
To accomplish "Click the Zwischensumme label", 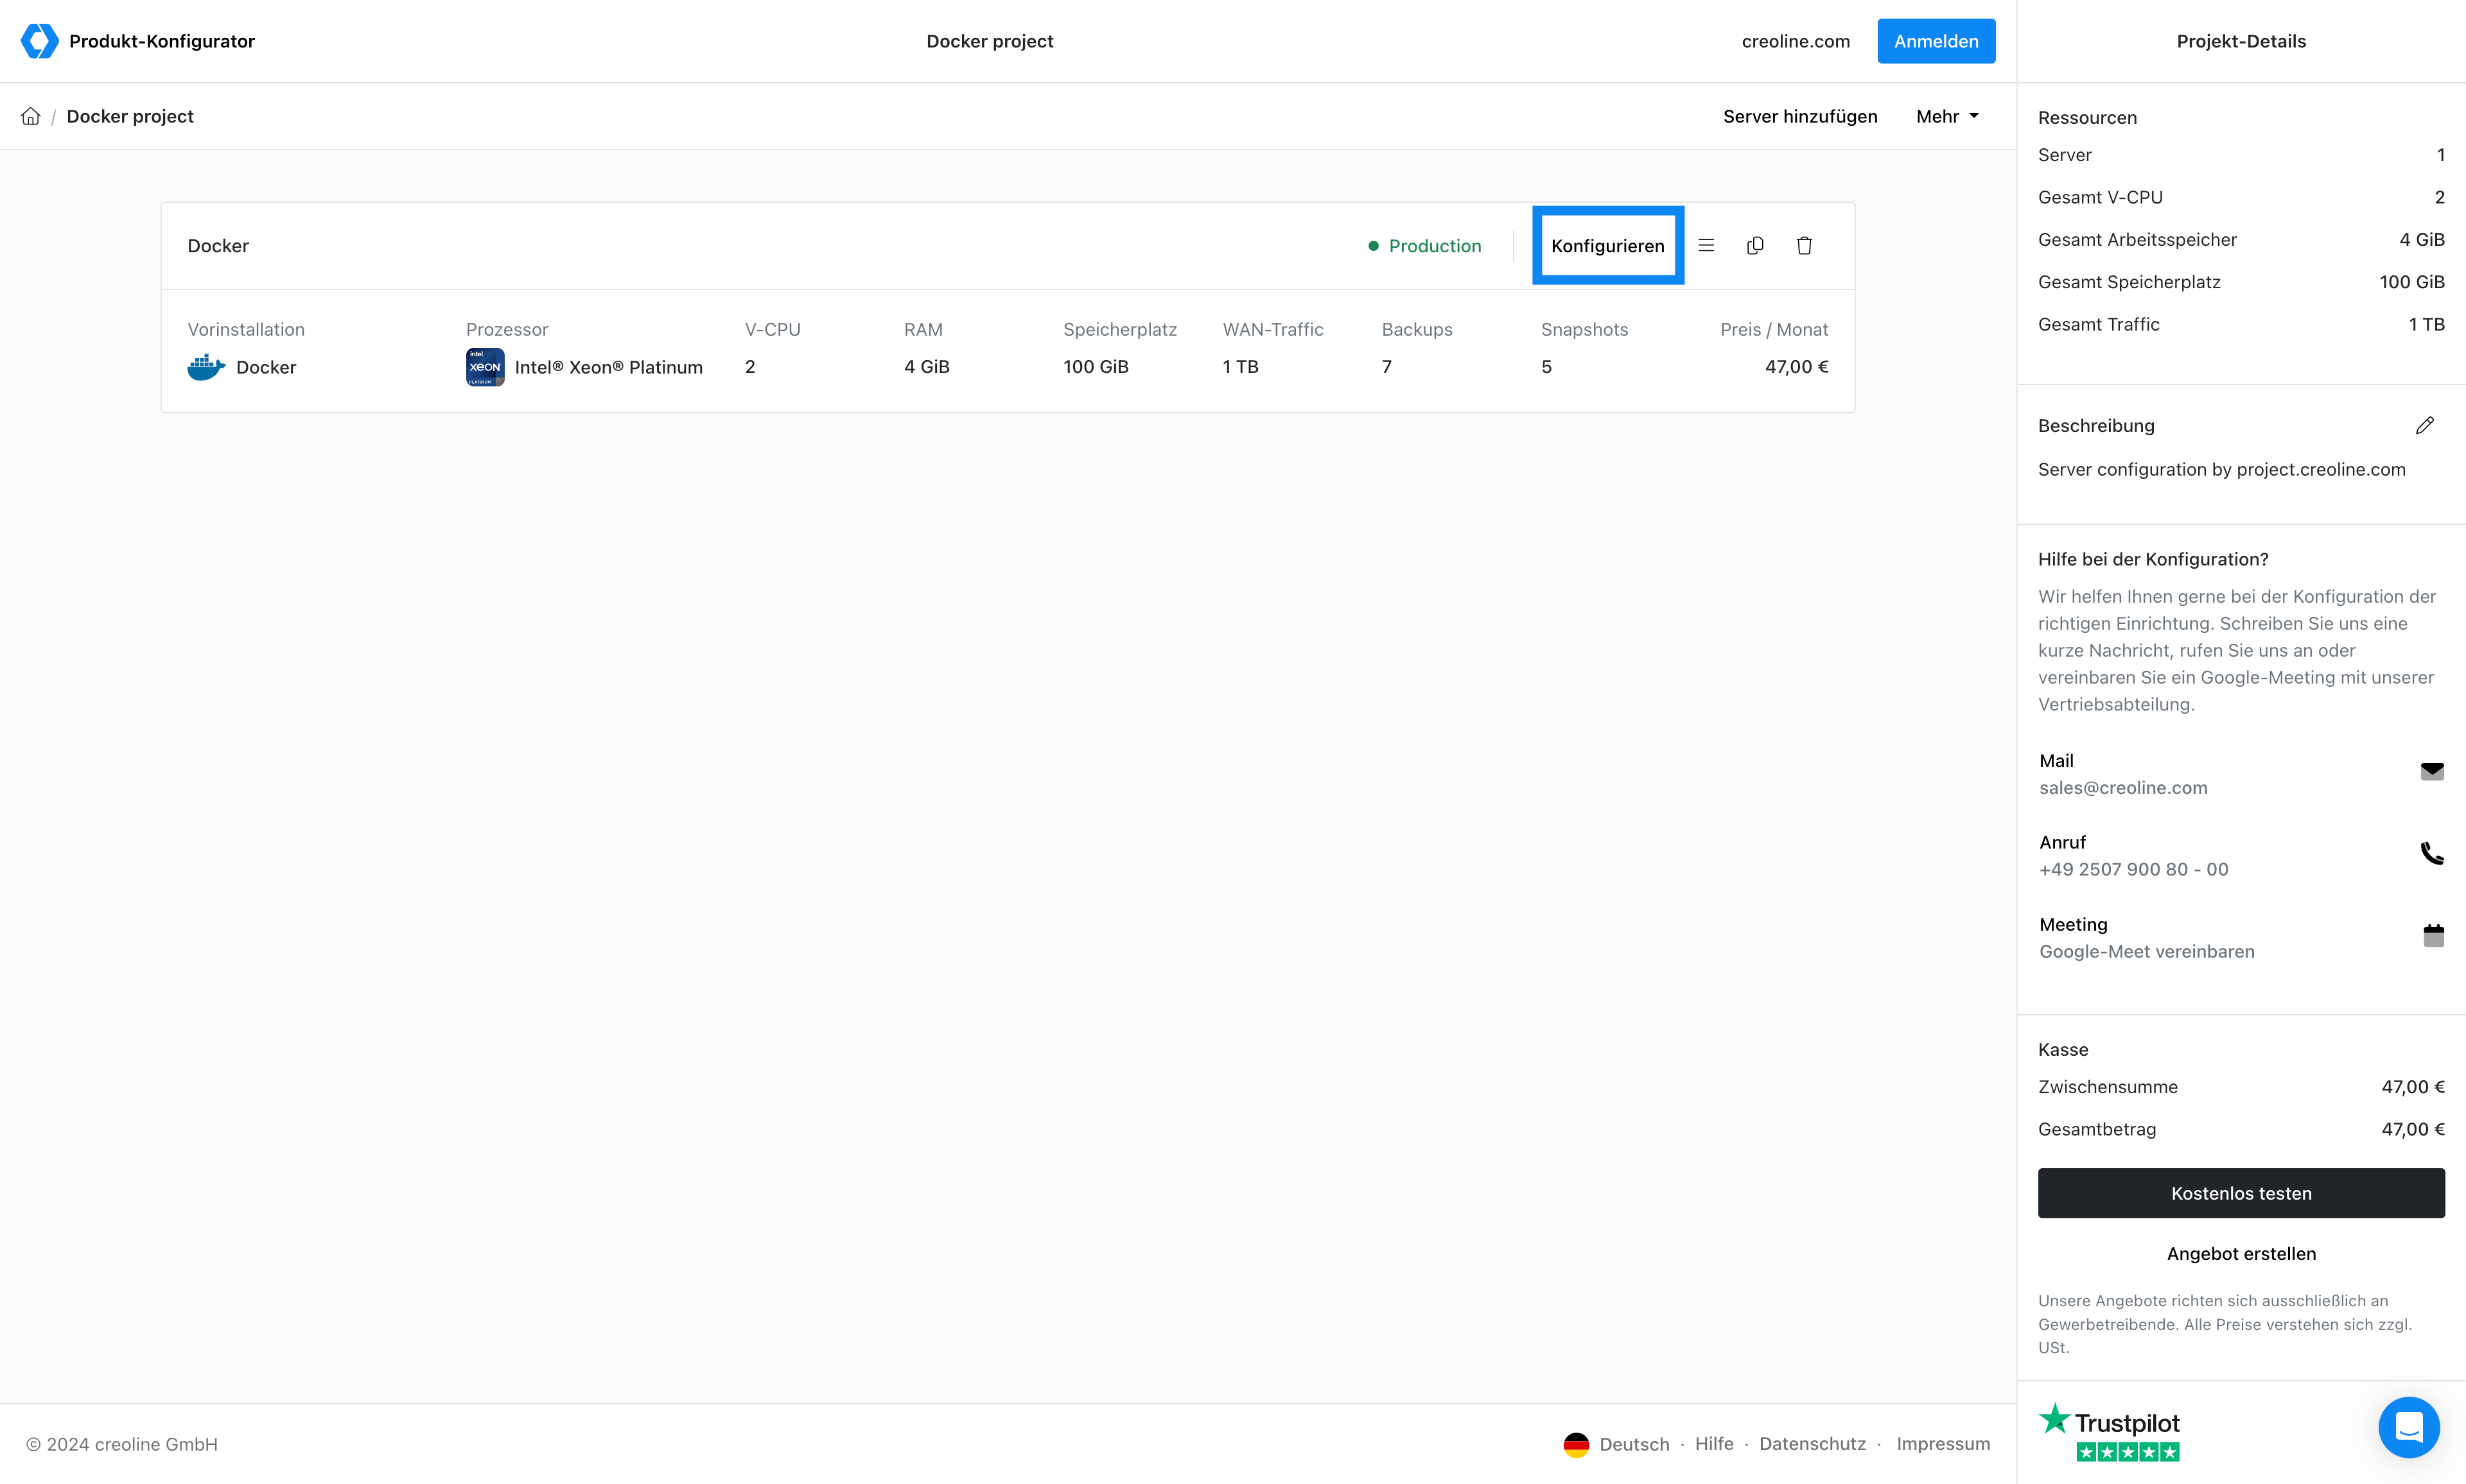I will pos(2108,1087).
